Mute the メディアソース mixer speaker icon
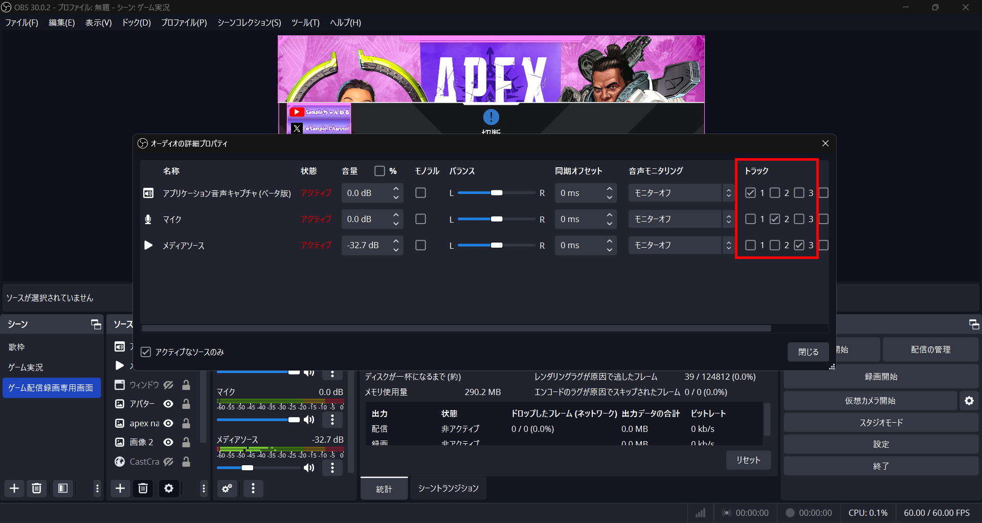The height and width of the screenshot is (523, 982). pyautogui.click(x=309, y=468)
